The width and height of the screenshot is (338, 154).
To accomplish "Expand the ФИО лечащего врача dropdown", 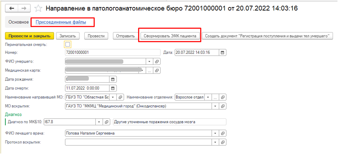I will 215,133.
